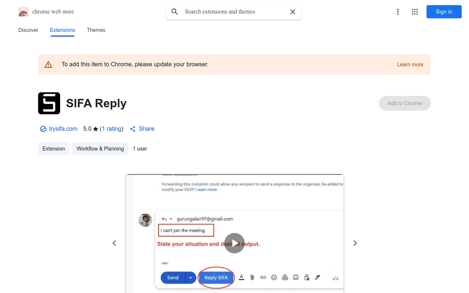
Task: Click the Share text link
Action: pos(147,129)
